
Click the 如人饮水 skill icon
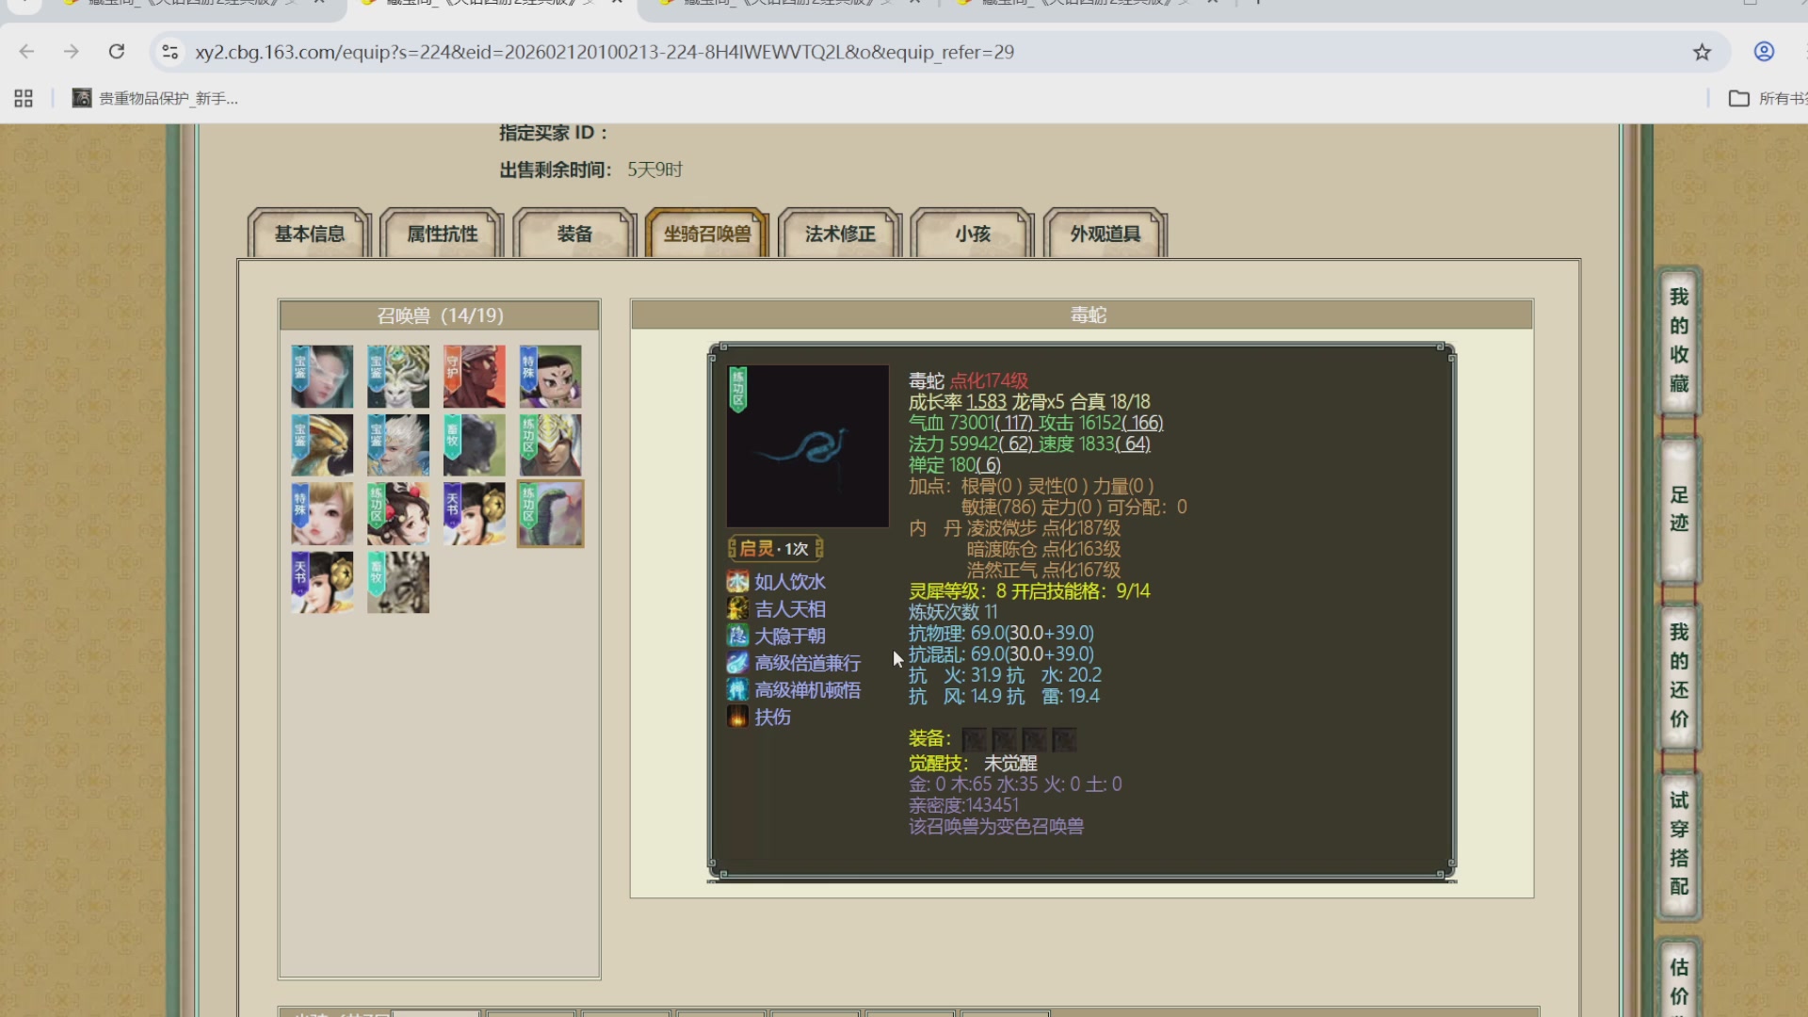[x=737, y=582]
